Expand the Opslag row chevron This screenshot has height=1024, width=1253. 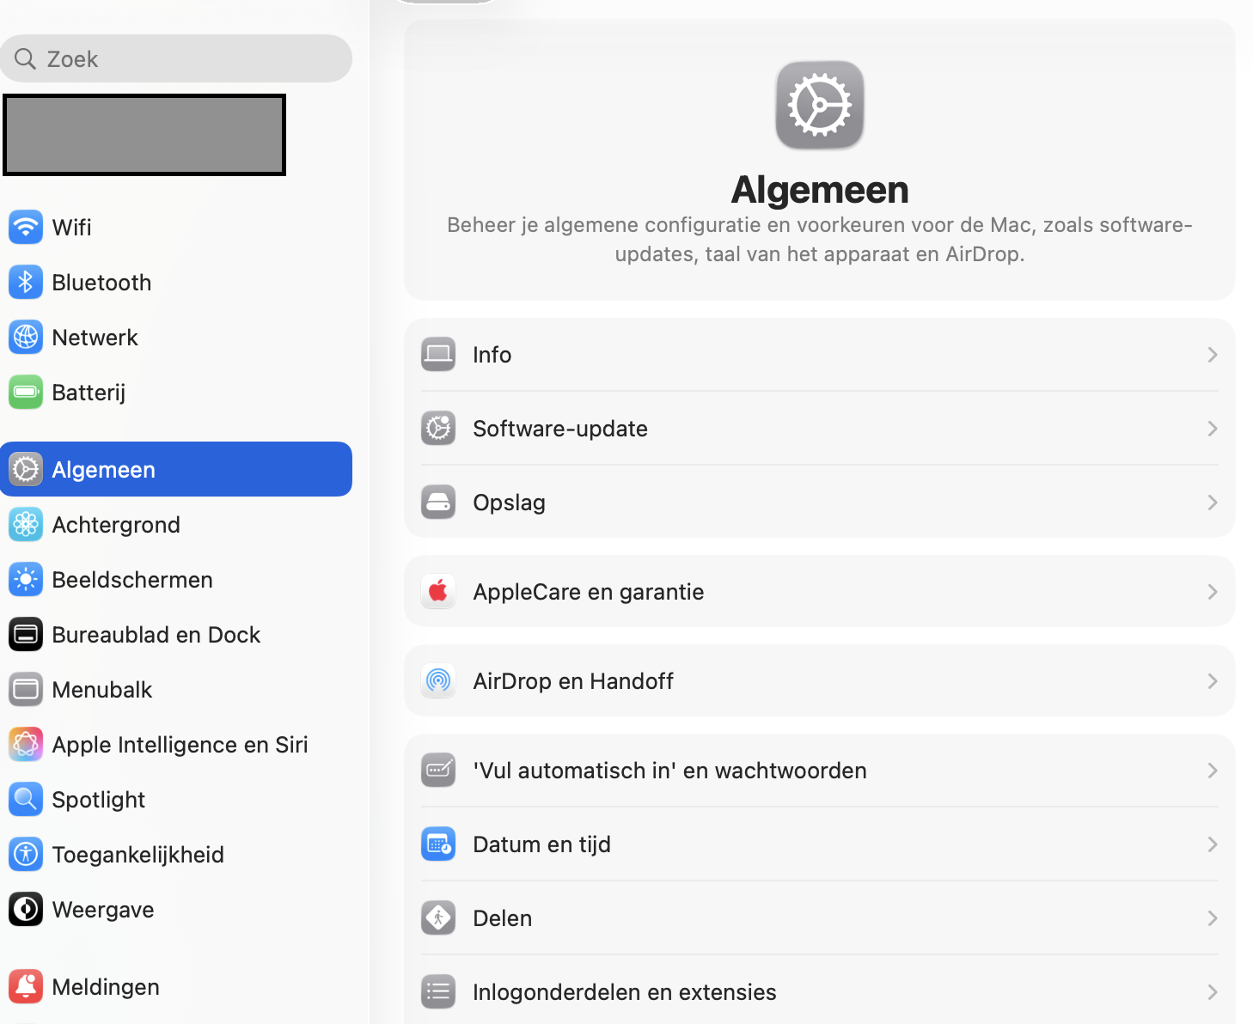1213,502
